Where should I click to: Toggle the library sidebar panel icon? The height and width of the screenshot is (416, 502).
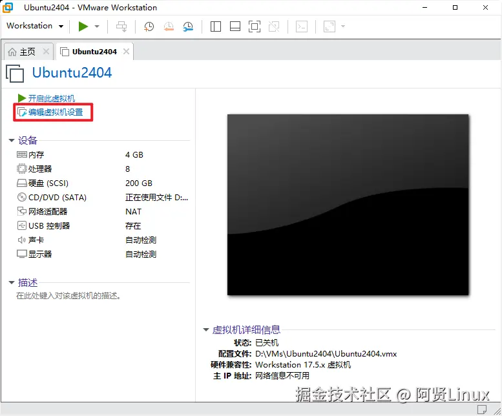pyautogui.click(x=215, y=26)
